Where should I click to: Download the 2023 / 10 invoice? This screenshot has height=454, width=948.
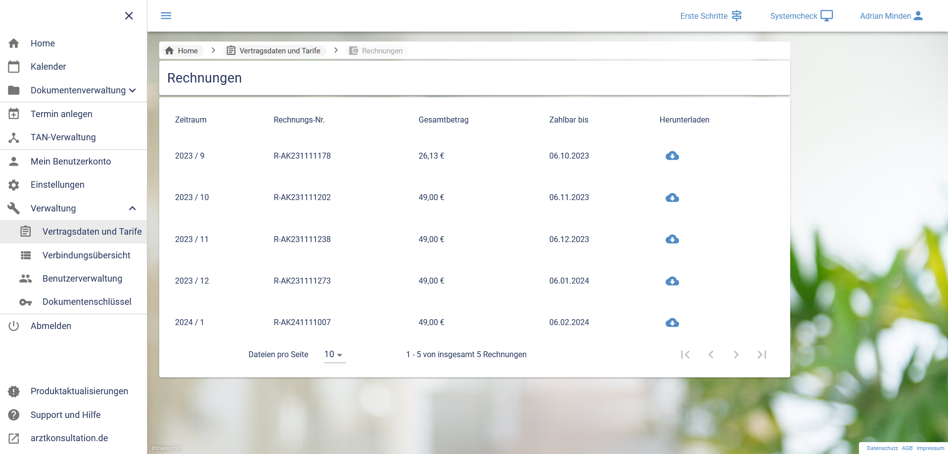click(x=672, y=198)
